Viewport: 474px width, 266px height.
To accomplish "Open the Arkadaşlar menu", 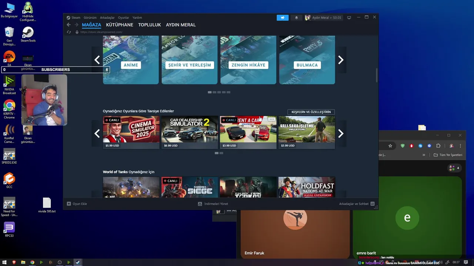I will coord(107,17).
